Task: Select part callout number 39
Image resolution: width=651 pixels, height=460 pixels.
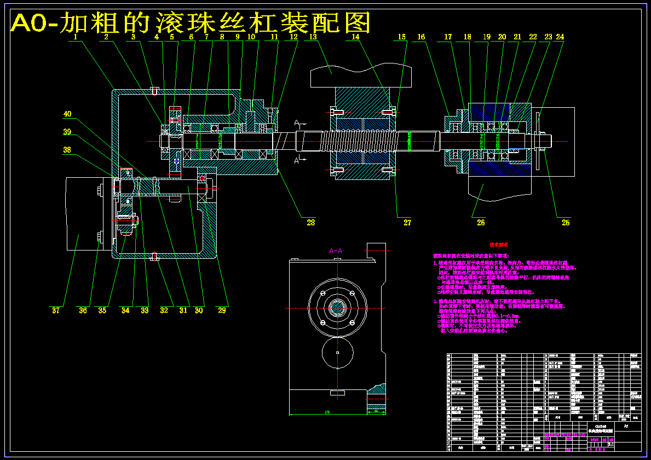Action: tap(67, 132)
